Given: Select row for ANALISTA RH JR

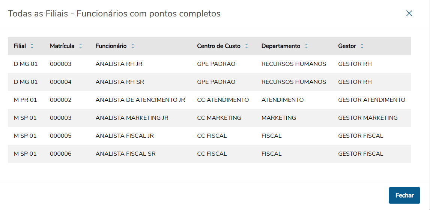Looking at the screenshot, I should [119, 64].
